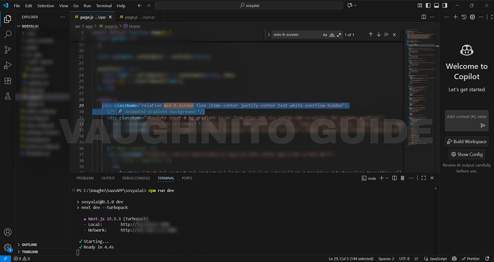Open the Selection menu
Image resolution: width=494 pixels, height=262 pixels.
click(45, 5)
